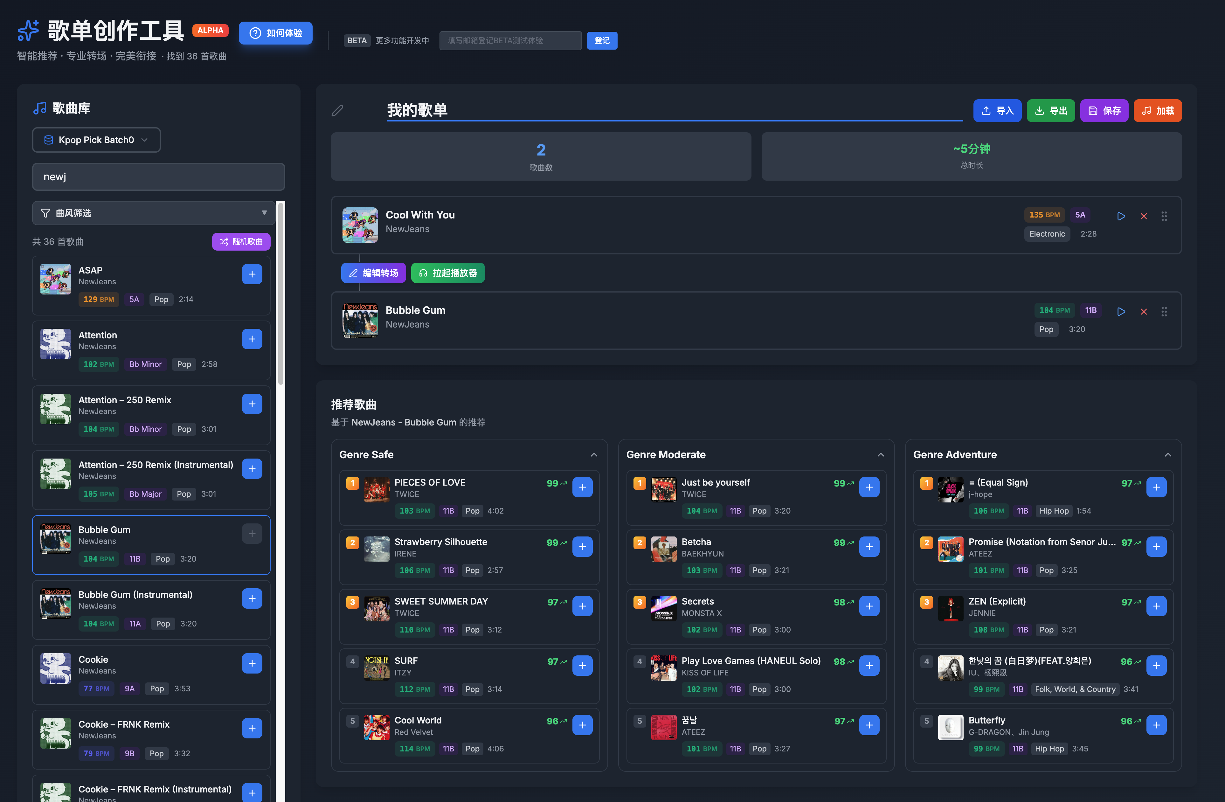Collapse the Genre Moderate section
The width and height of the screenshot is (1225, 802).
881,454
